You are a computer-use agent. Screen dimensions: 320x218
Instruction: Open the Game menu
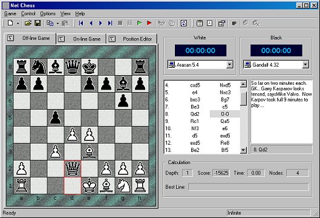tap(10, 14)
